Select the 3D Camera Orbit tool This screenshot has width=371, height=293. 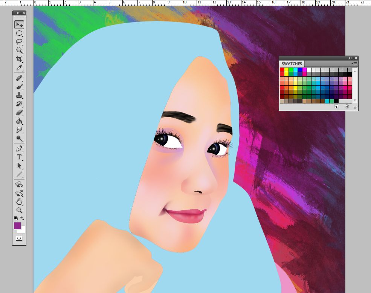tap(19, 193)
